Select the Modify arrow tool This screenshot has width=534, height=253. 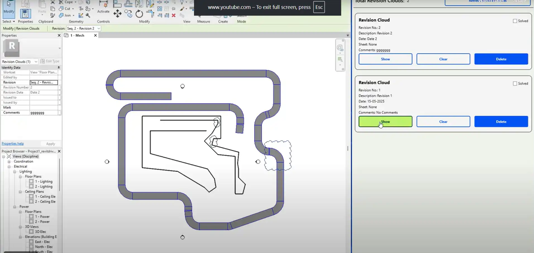point(9,8)
